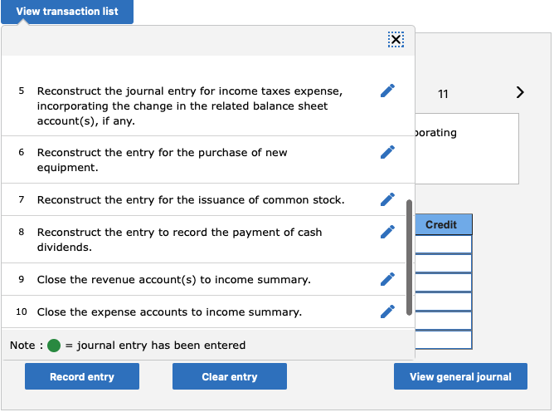Select 'issuance of common stock' row text
554x417 pixels.
point(191,199)
